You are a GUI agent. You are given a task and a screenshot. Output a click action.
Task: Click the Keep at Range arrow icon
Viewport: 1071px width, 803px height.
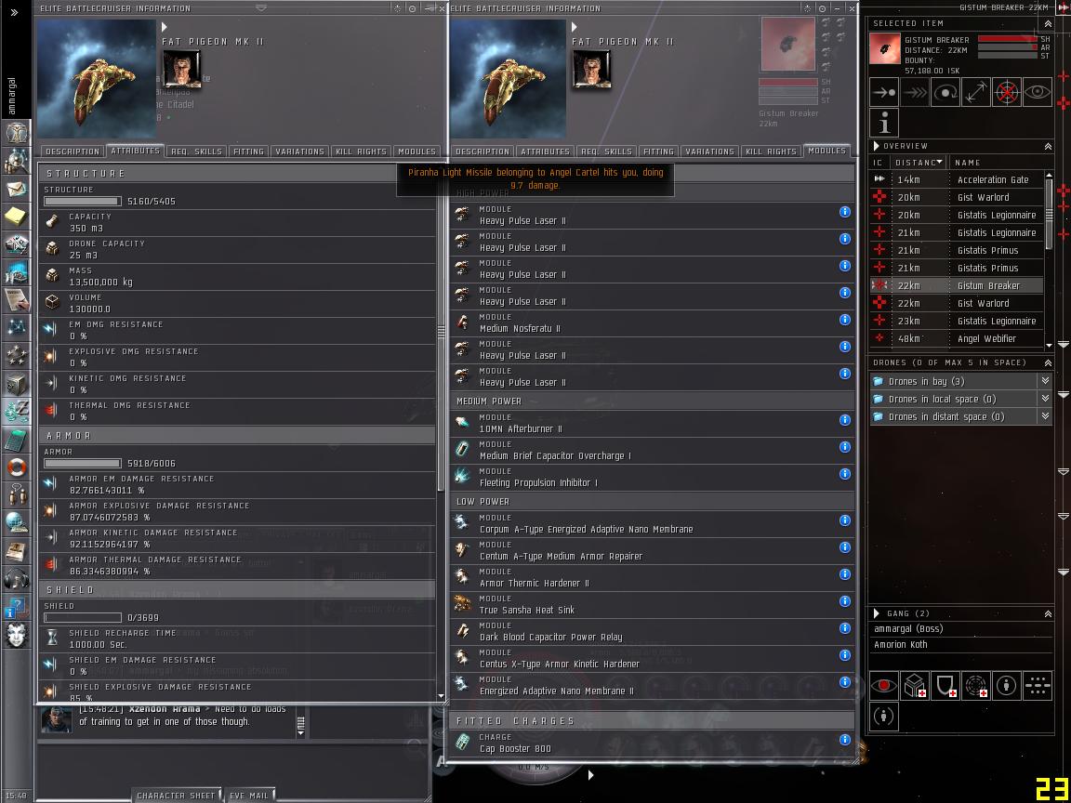(x=976, y=92)
